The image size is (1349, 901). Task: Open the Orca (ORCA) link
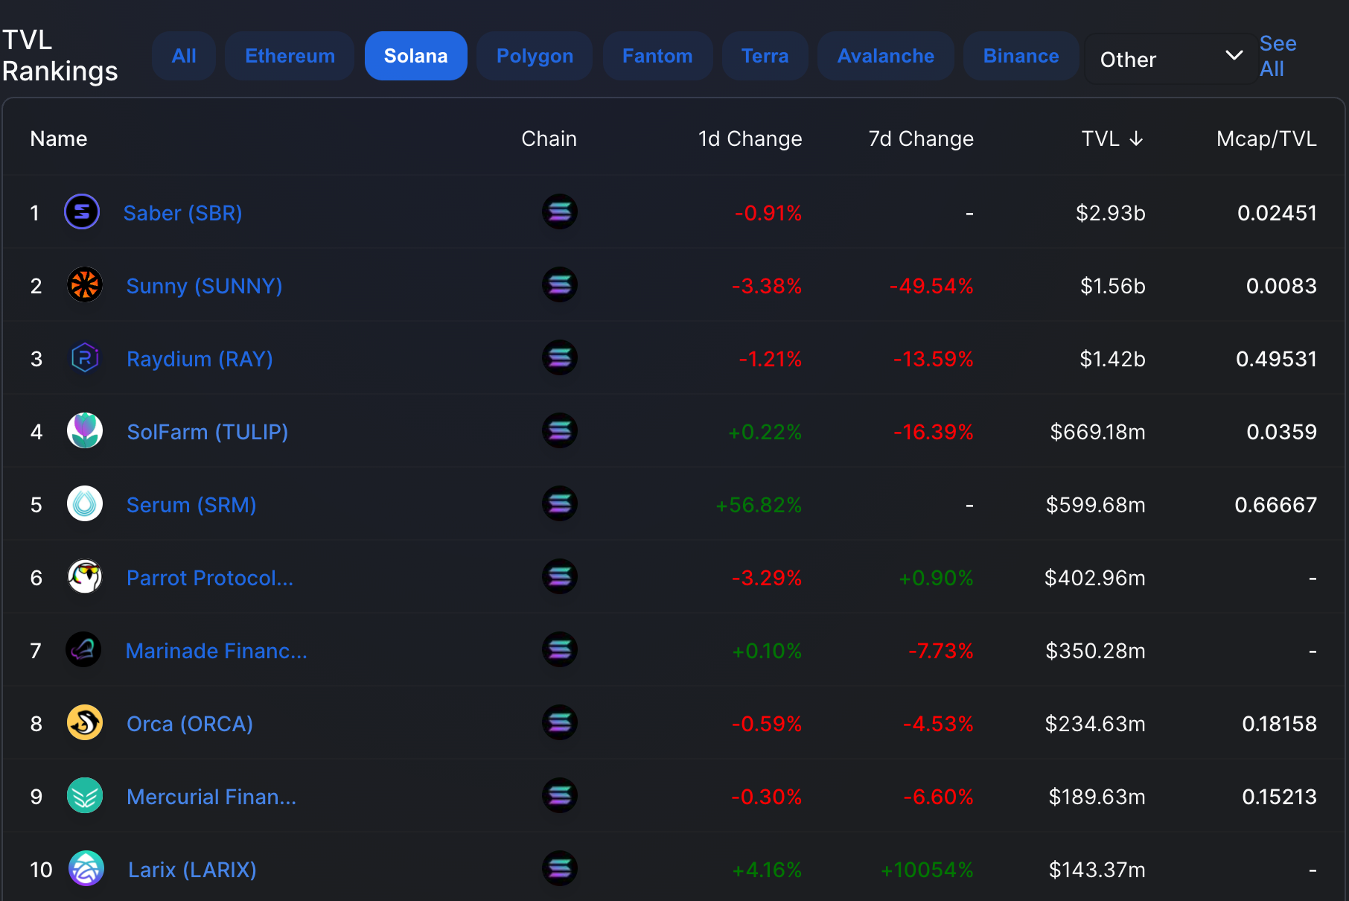tap(190, 724)
